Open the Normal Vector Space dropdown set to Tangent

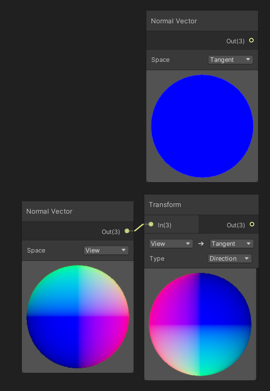(x=230, y=60)
